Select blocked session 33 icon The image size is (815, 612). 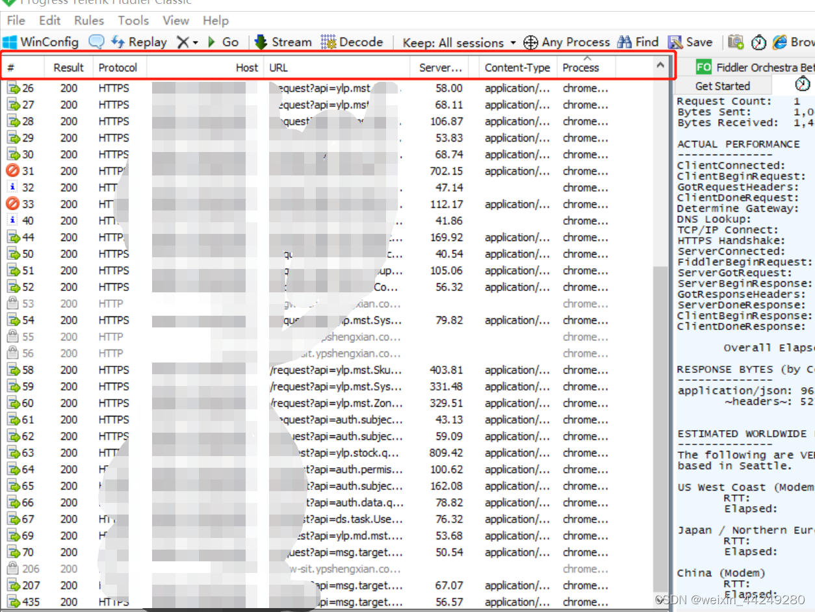tap(13, 204)
